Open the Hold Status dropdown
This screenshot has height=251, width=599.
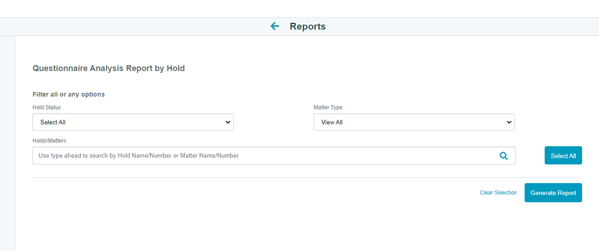click(133, 122)
